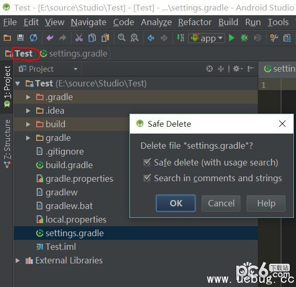The width and height of the screenshot is (296, 287).
Task: Click the Synchronize refresh icon
Action: click(34, 38)
